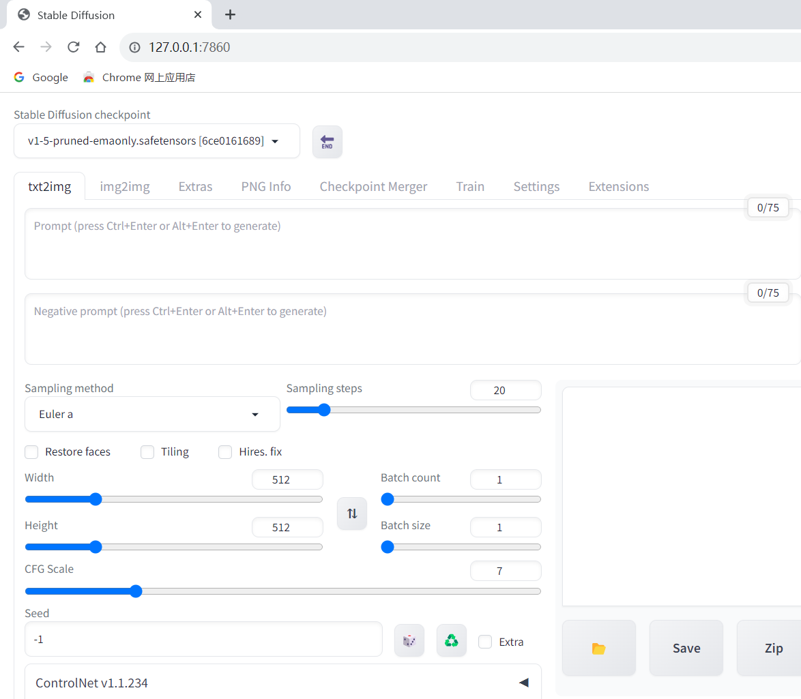Click the Width slider handle
Screen dimensions: 801x699
coord(96,499)
